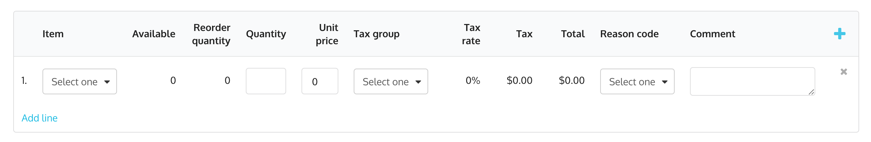
Task: Select the Tax group column header
Action: coord(376,34)
